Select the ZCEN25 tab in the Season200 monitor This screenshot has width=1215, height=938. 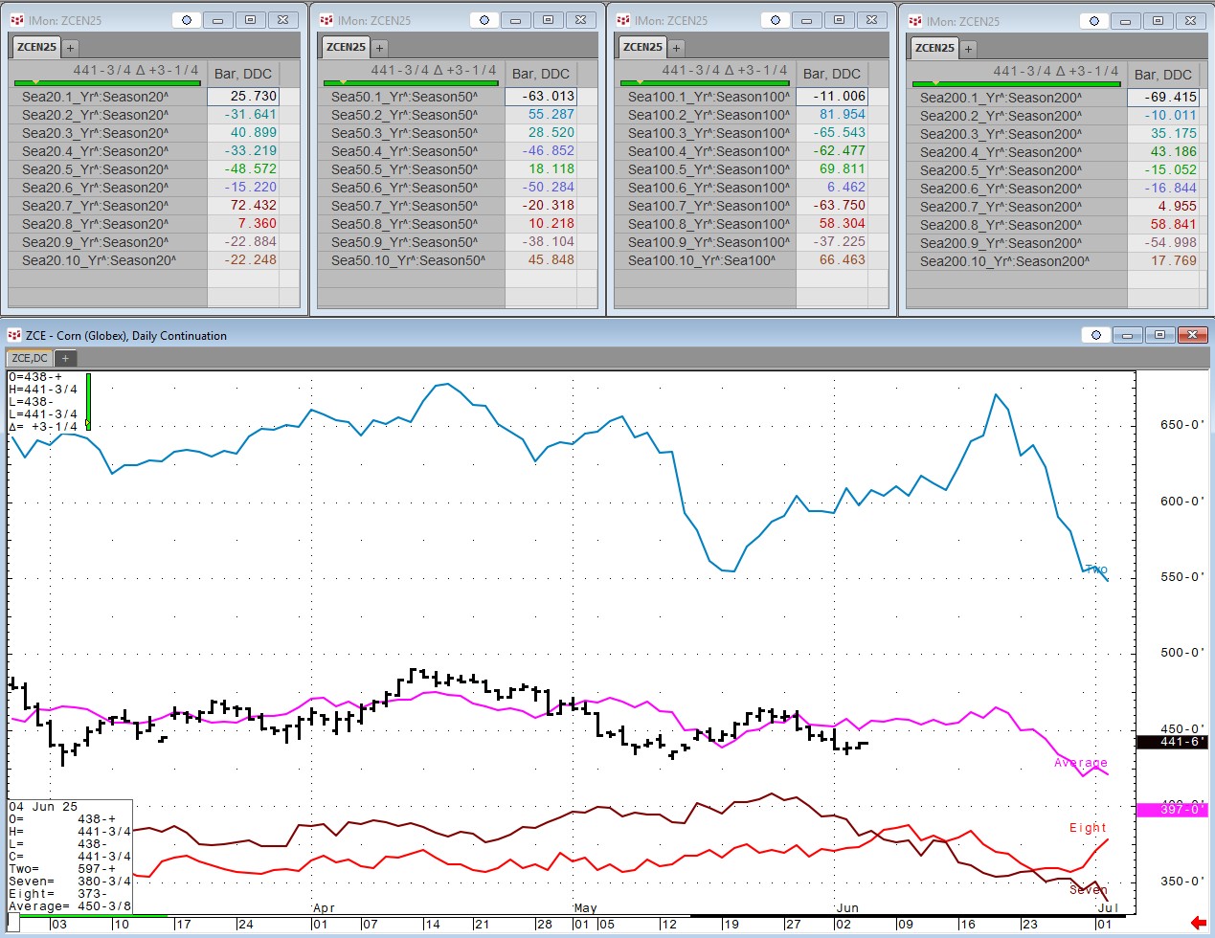pos(934,48)
